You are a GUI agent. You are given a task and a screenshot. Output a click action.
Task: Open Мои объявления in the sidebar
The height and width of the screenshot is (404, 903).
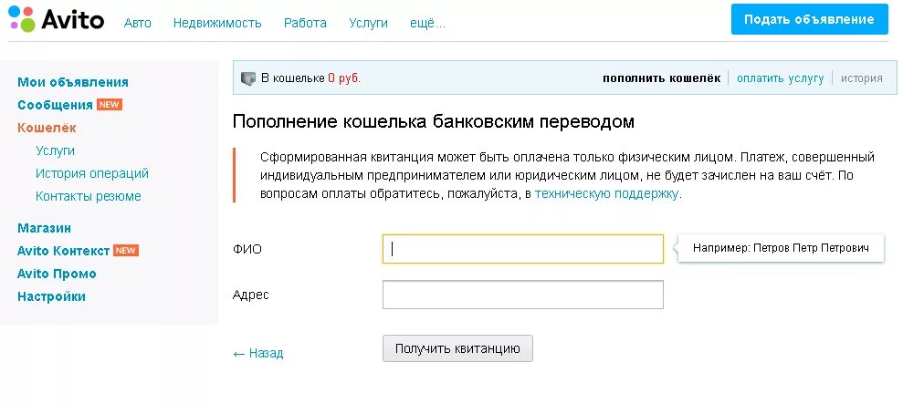pos(73,82)
